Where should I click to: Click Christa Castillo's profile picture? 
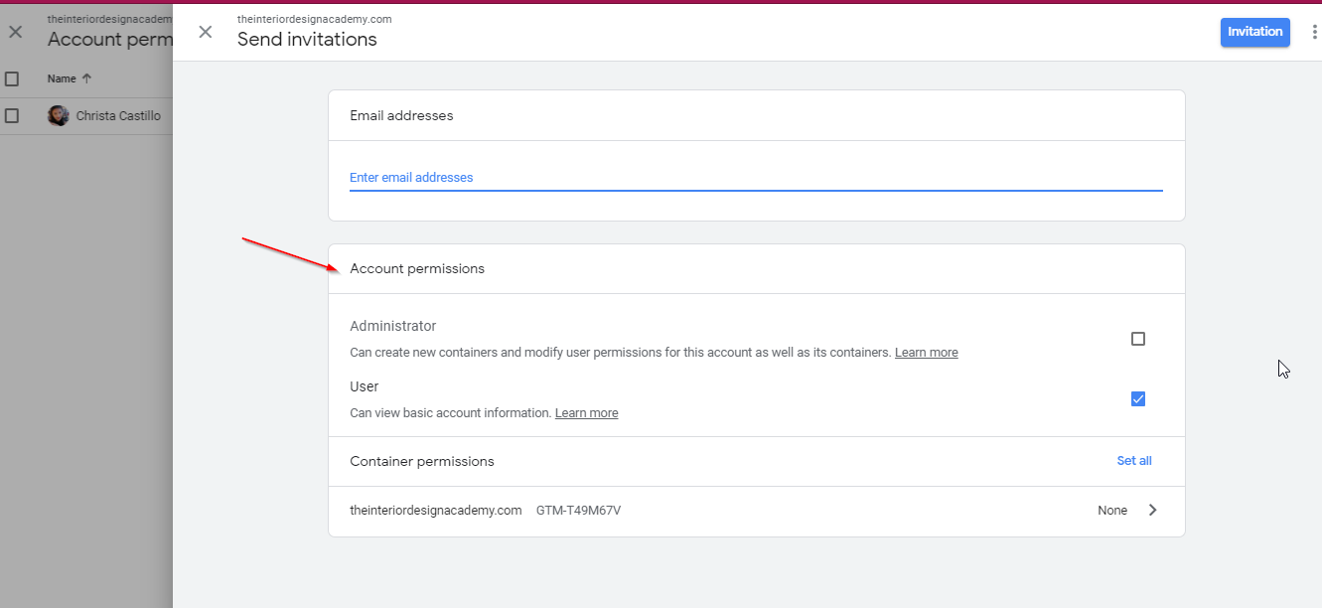click(x=59, y=115)
